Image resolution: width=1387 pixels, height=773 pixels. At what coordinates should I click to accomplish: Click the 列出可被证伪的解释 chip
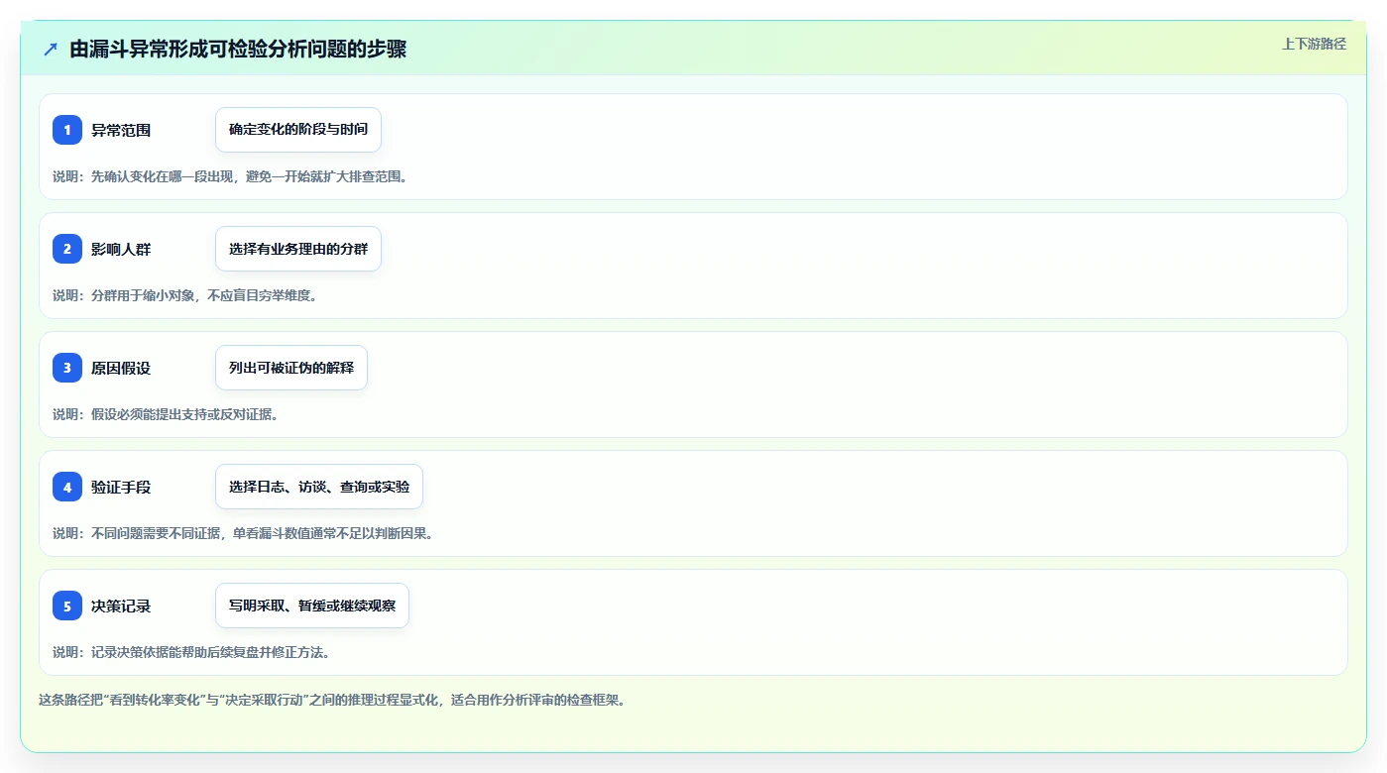click(291, 368)
